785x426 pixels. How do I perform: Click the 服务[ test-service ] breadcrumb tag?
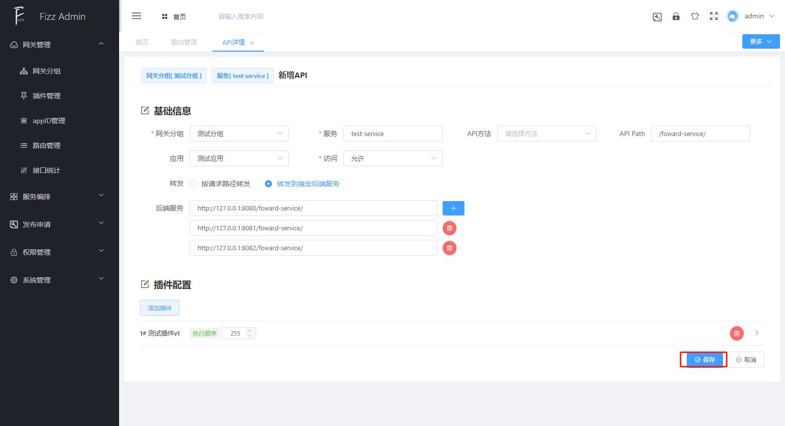(x=243, y=75)
